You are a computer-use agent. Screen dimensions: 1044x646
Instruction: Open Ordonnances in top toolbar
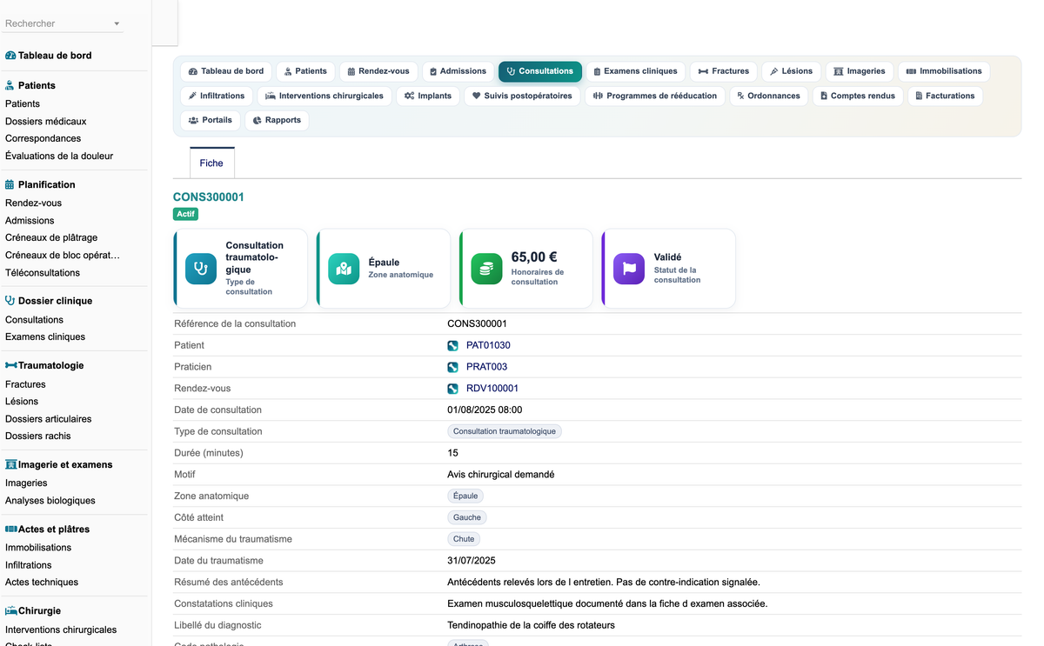click(x=768, y=96)
